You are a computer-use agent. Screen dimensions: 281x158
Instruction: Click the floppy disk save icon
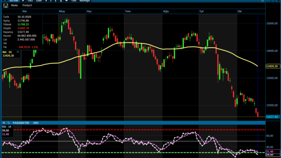[x=6, y=6]
